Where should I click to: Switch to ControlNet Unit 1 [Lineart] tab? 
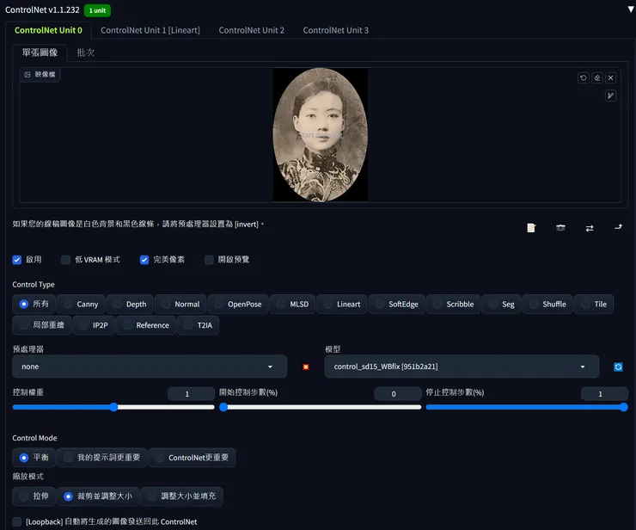(x=150, y=30)
